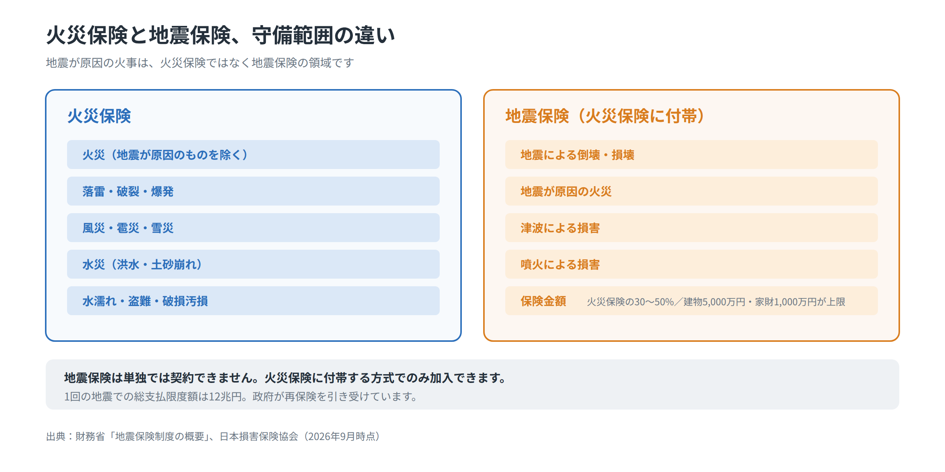The height and width of the screenshot is (472, 945).
Task: Click the row 水災（洪水・土砂崩れ）
Action: [x=253, y=264]
